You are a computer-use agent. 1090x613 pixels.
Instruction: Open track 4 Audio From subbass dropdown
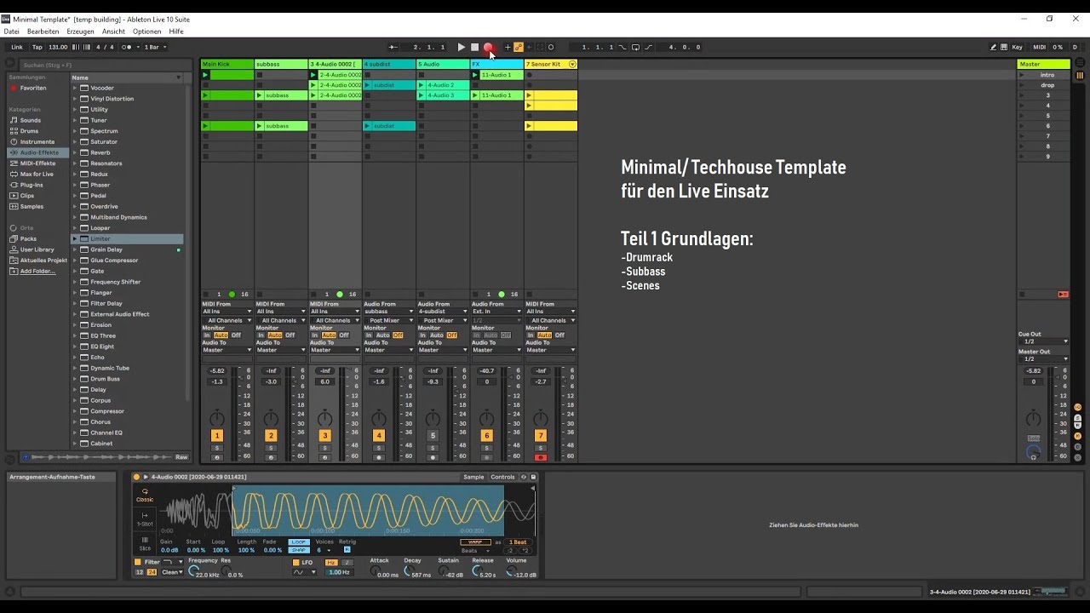(388, 312)
